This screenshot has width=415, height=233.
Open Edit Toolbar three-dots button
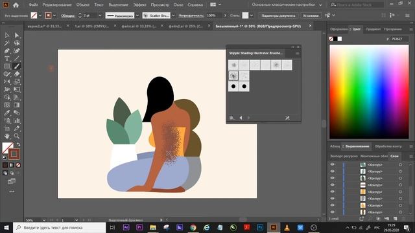click(x=12, y=192)
